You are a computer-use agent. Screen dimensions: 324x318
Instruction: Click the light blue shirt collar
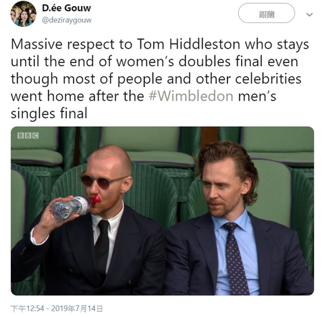point(231,221)
